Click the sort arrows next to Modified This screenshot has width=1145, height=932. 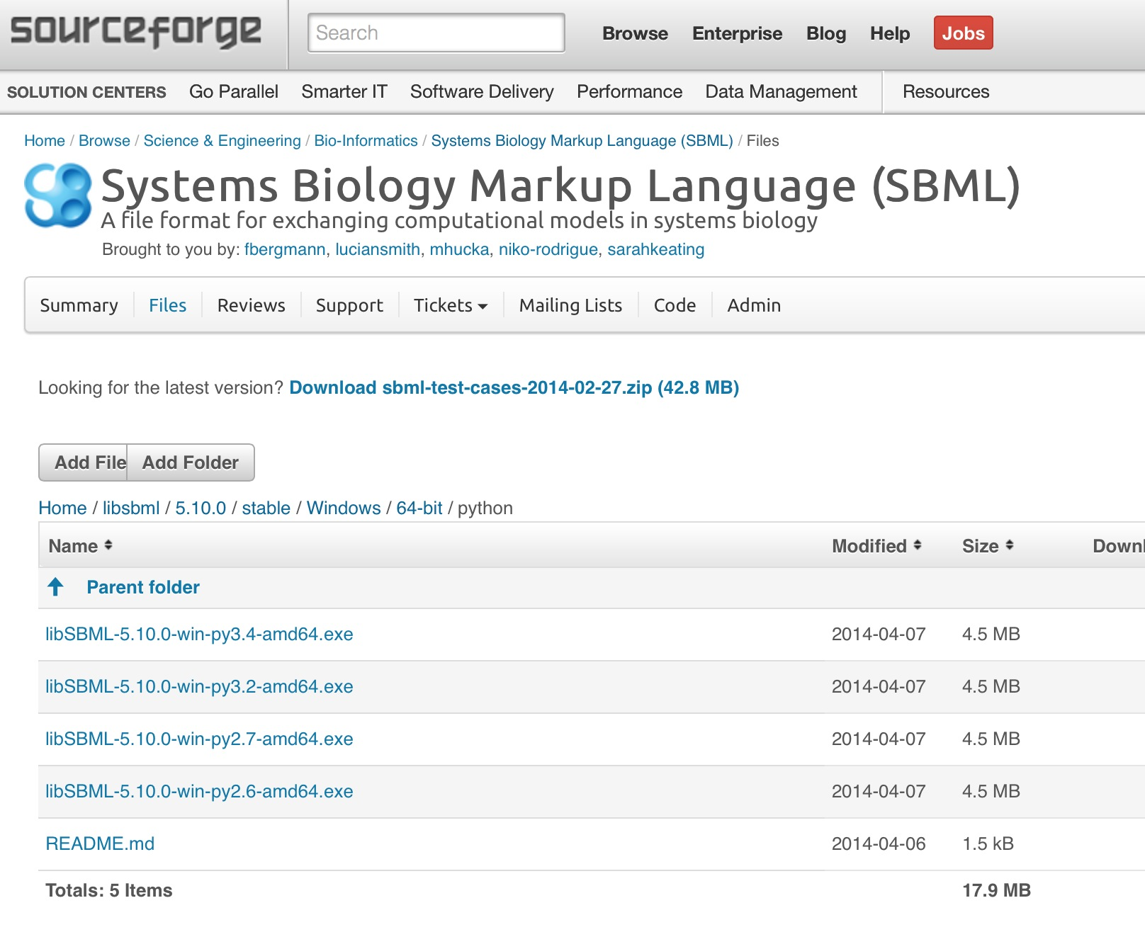tap(919, 545)
